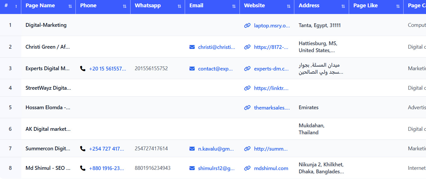Click the phone icon in Experts Digital row
Viewport: 426px width, 180px height.
(x=82, y=68)
